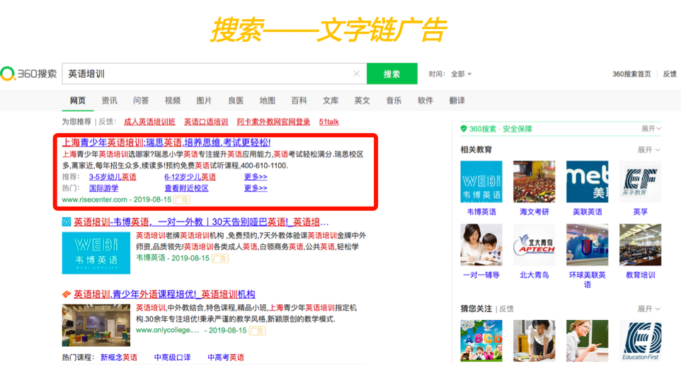The image size is (681, 368).
Task: Open the 英语培训-韦博英语 一对一外教 result title
Action: coord(201,222)
